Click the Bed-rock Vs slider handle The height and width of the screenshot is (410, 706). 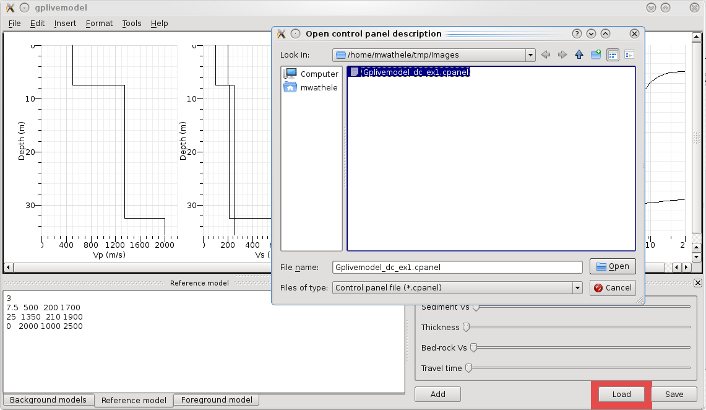[474, 348]
